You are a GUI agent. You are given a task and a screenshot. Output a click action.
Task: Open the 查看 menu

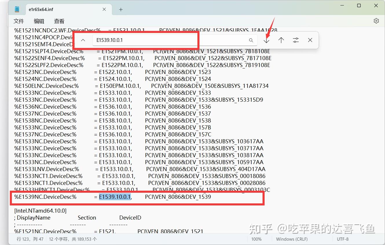tap(59, 21)
